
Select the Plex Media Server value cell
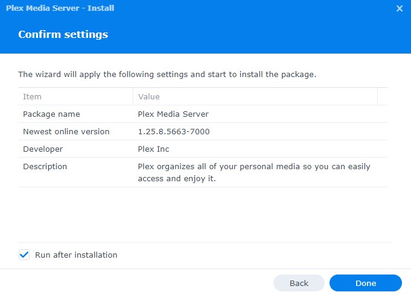173,114
